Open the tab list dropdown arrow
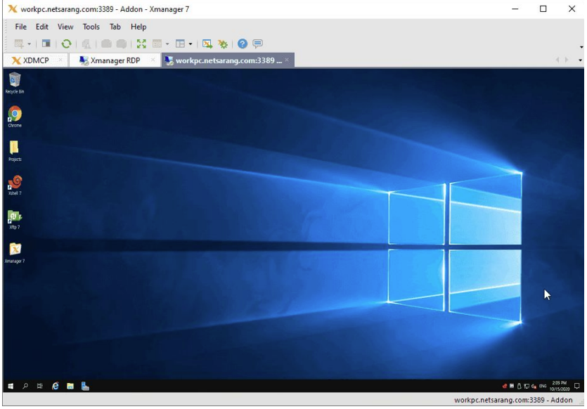 coord(580,60)
